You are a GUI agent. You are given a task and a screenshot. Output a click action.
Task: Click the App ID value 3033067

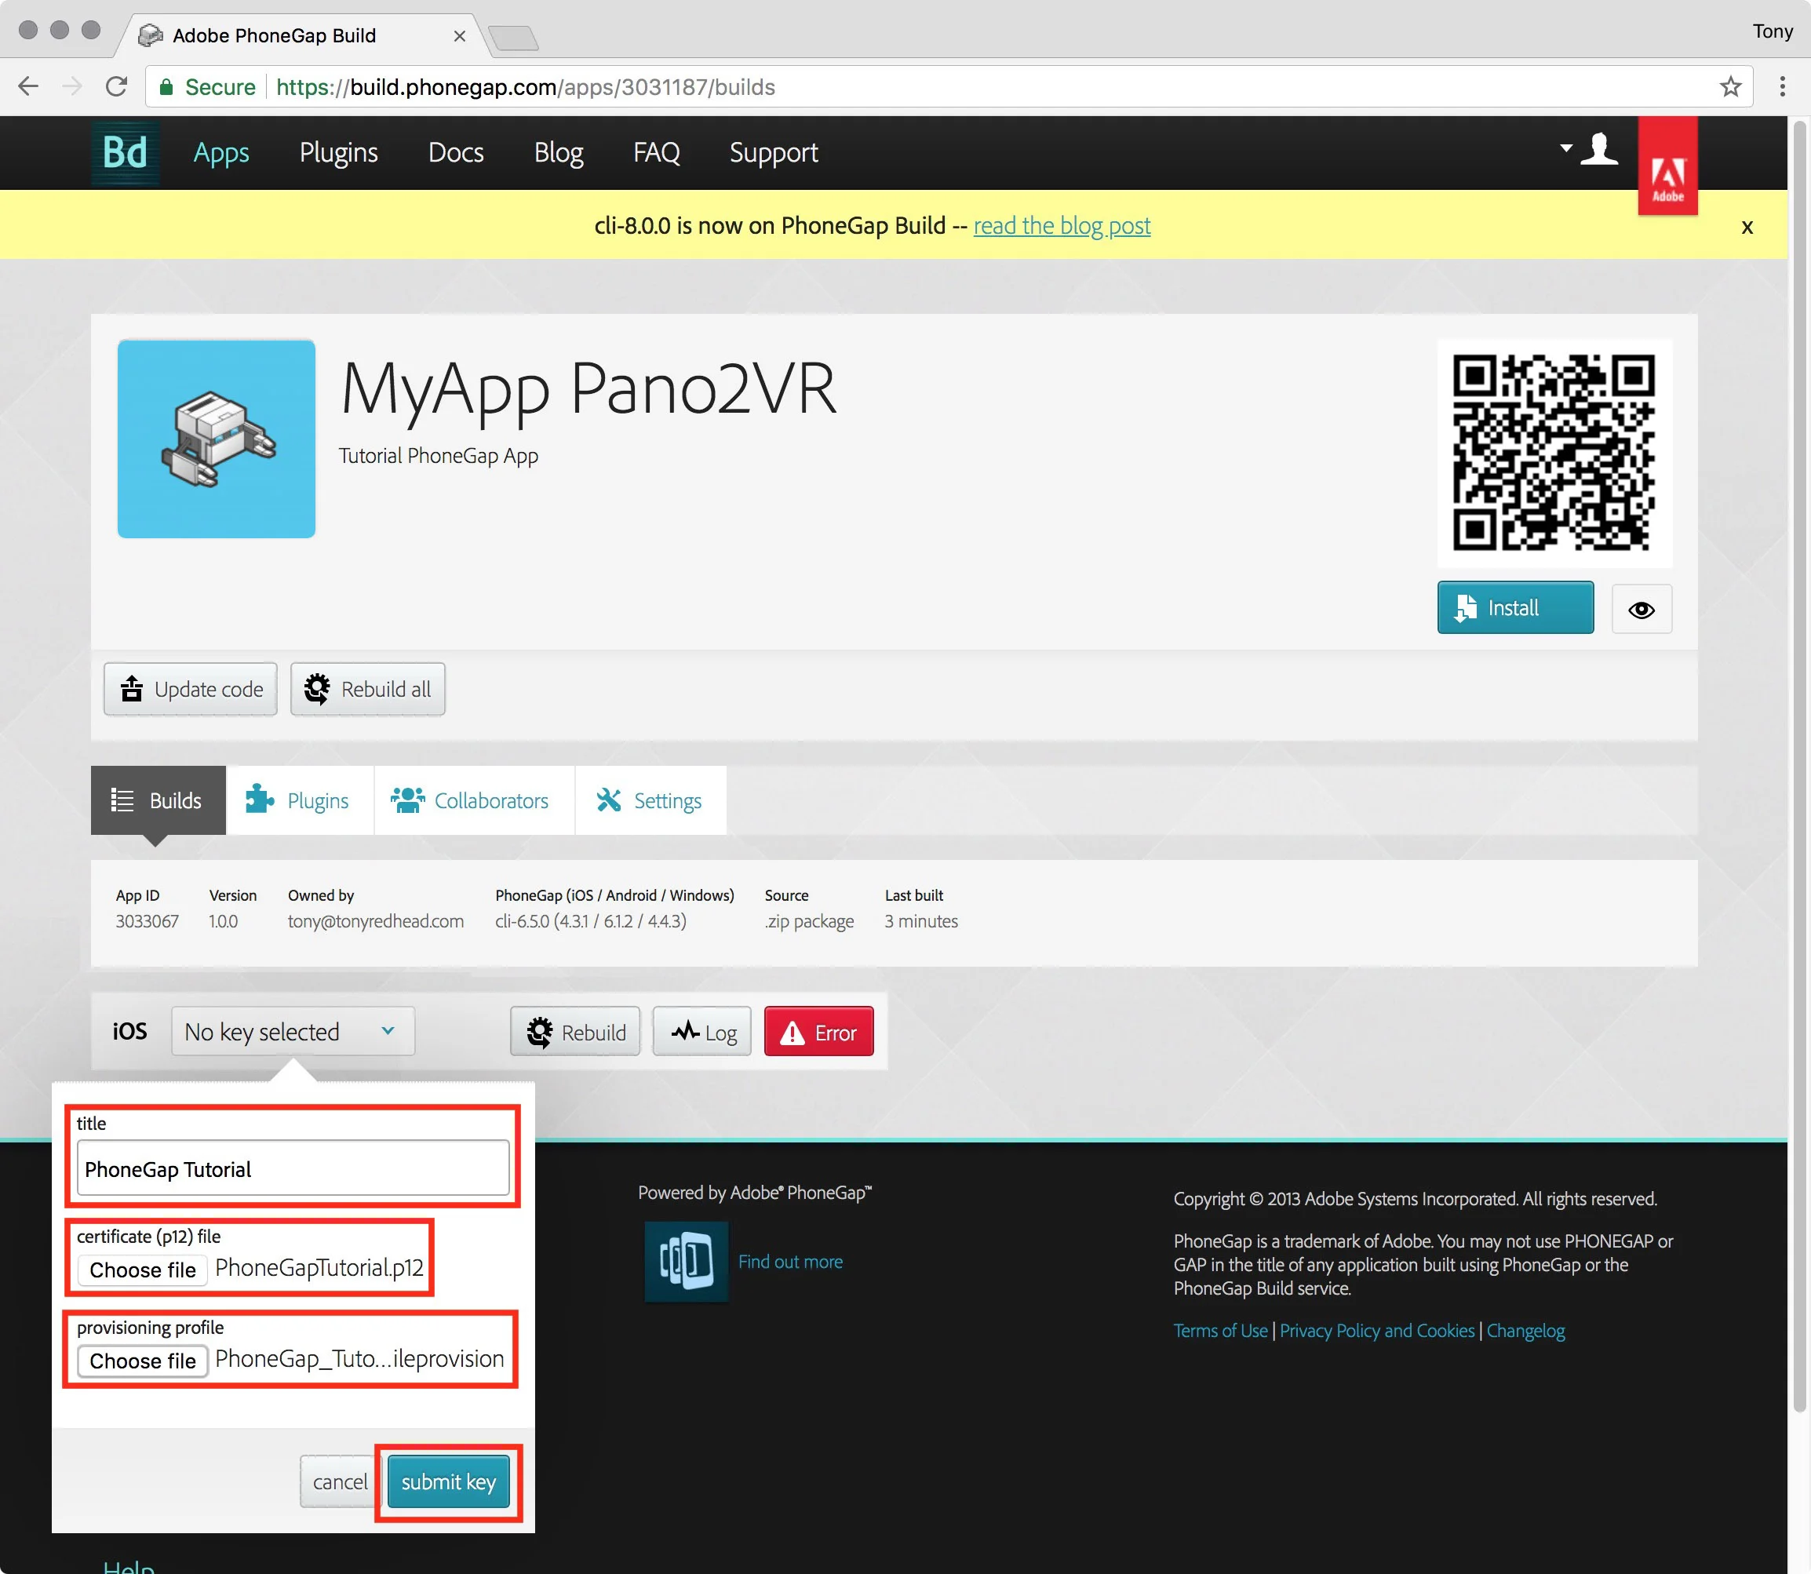coord(147,920)
